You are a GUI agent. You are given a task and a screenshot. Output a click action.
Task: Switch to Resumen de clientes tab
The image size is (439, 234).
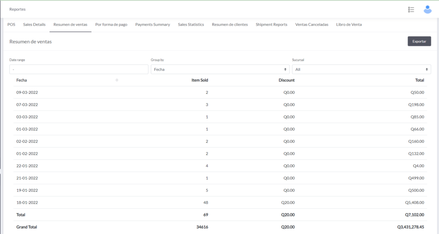click(230, 25)
